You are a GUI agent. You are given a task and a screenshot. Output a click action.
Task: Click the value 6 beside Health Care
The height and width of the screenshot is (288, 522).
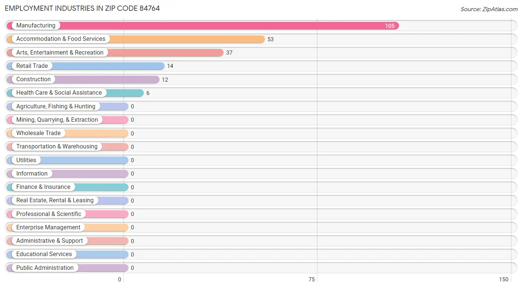tap(148, 93)
